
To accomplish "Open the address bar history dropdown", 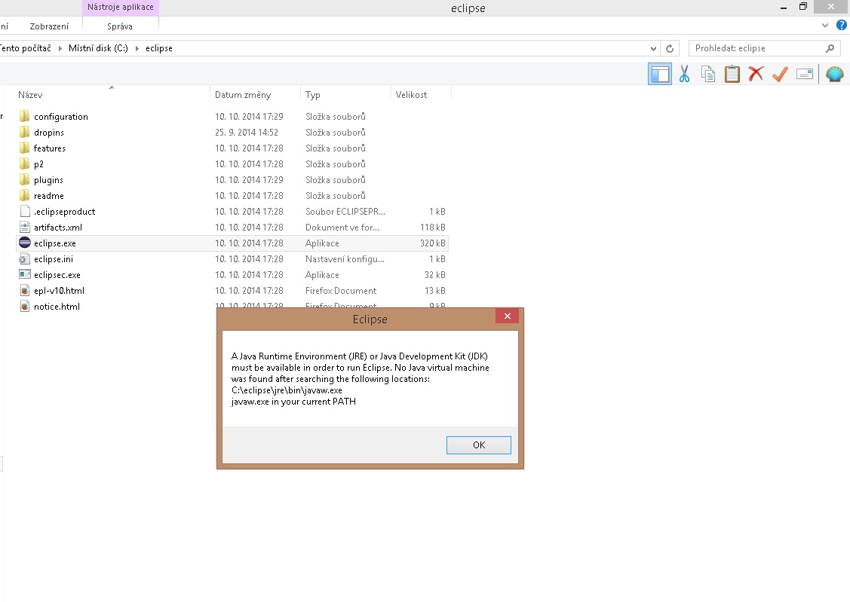I will tap(652, 48).
